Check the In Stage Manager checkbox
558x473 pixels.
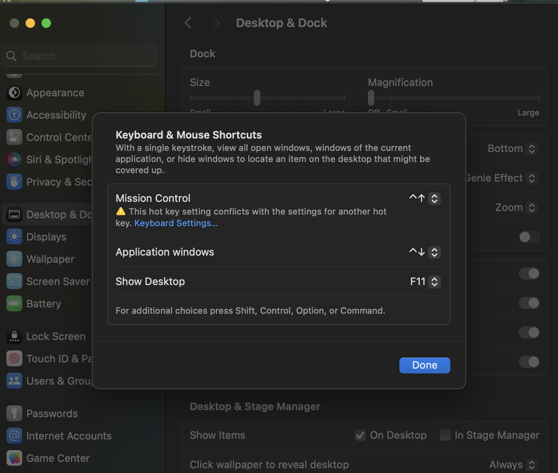pos(445,435)
